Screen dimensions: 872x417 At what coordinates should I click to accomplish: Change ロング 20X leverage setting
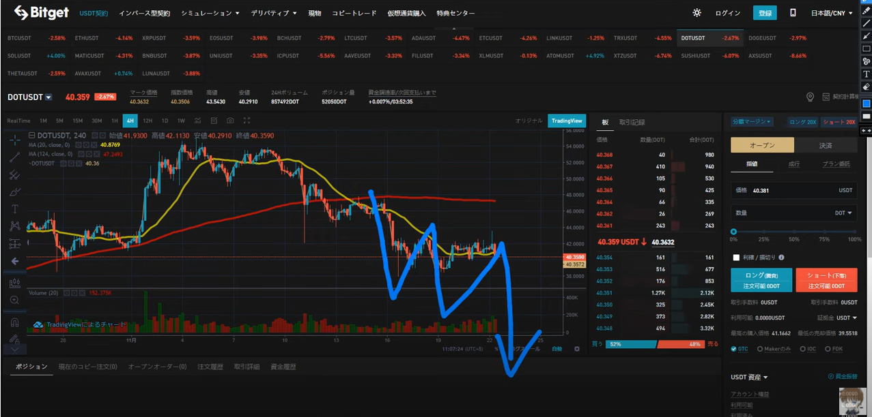(x=802, y=121)
